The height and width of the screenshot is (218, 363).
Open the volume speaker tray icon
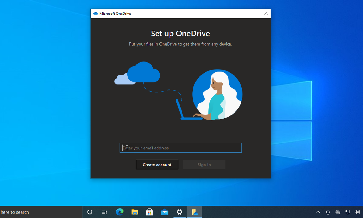click(x=357, y=212)
